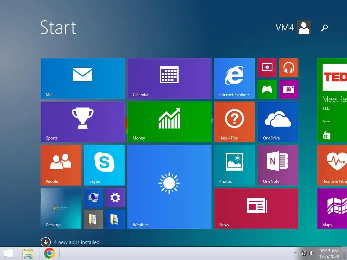Open the Camera tile

click(289, 89)
